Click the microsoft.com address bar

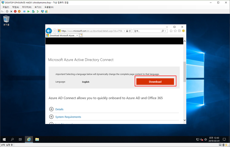click(92, 31)
